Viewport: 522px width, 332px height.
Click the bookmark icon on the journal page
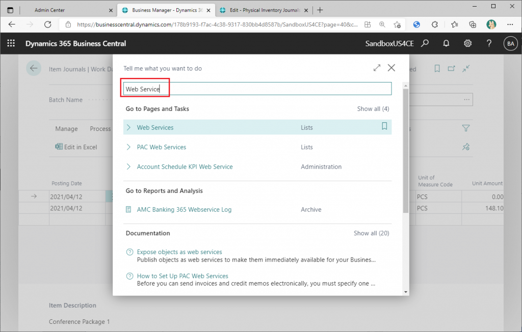pyautogui.click(x=437, y=69)
